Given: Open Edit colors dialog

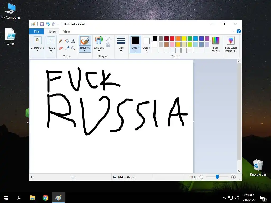Looking at the screenshot, I should point(215,44).
